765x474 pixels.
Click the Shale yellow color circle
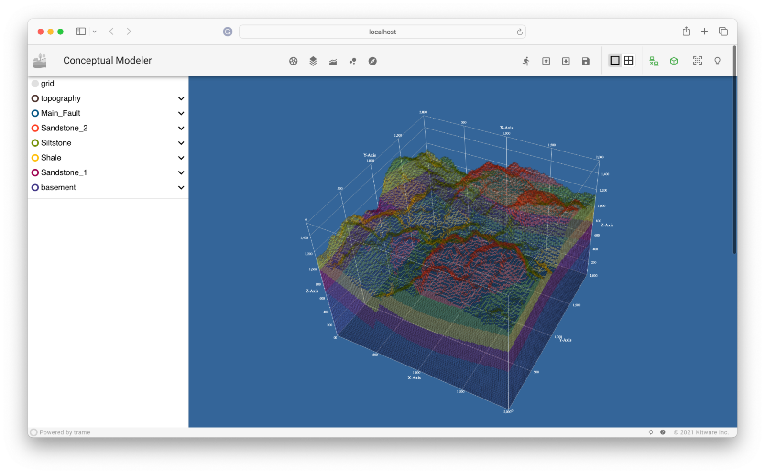35,158
